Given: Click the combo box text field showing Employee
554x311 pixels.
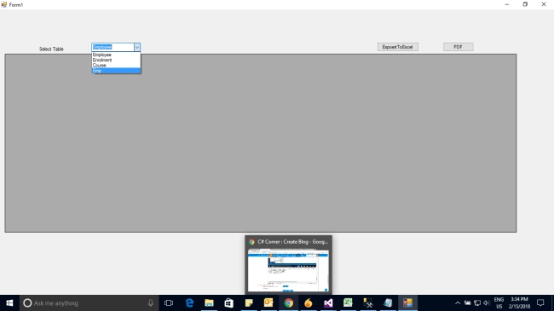Looking at the screenshot, I should (x=113, y=47).
